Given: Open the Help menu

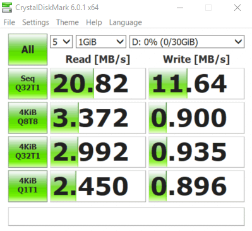Looking at the screenshot, I should [x=94, y=22].
